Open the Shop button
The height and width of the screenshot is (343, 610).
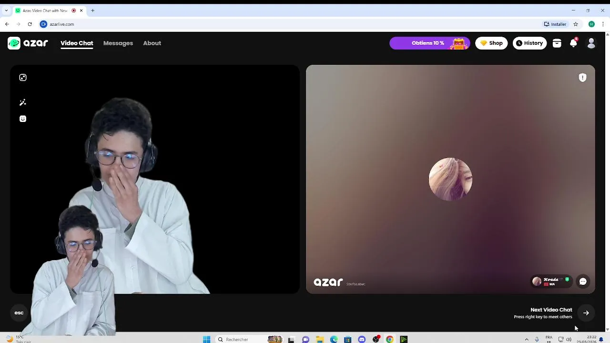(491, 43)
